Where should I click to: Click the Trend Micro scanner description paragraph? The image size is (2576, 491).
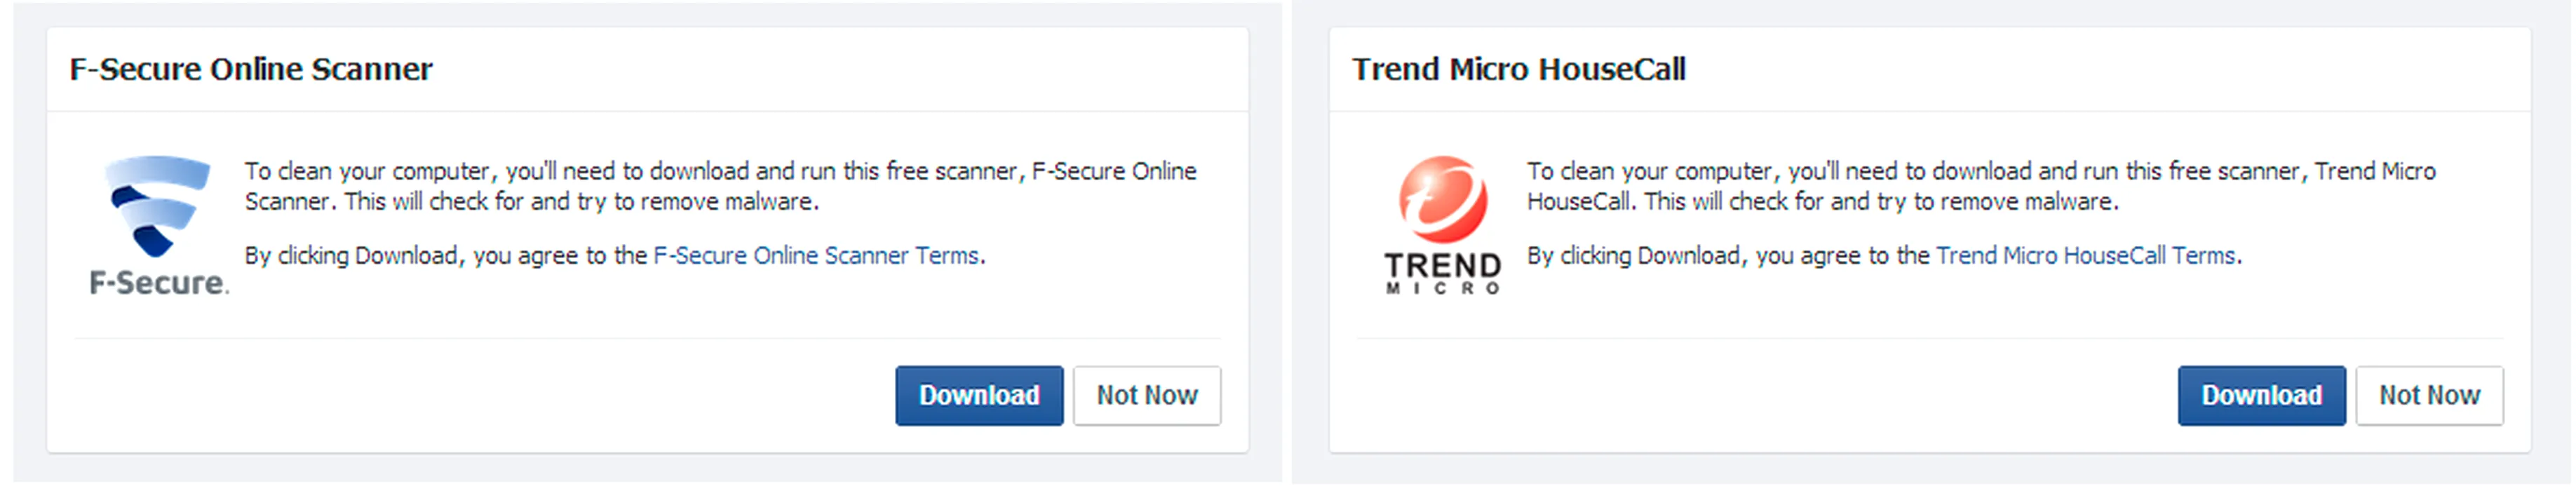pos(1981,186)
